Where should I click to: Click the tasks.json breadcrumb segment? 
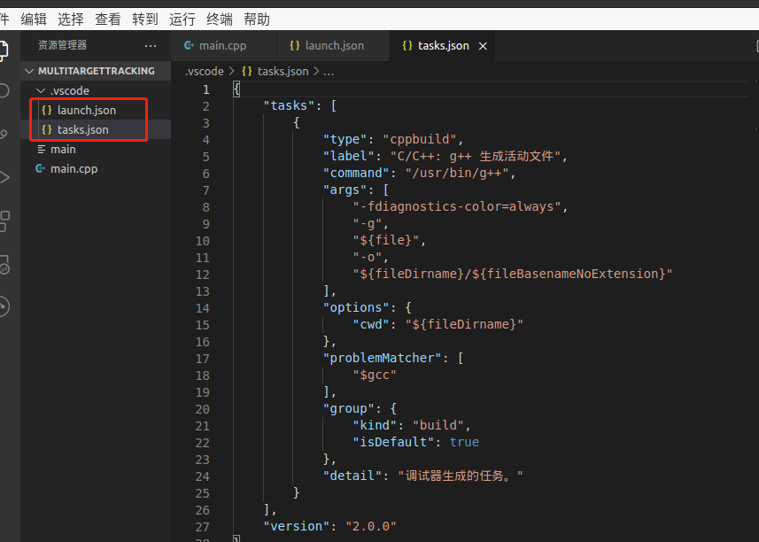(x=283, y=71)
